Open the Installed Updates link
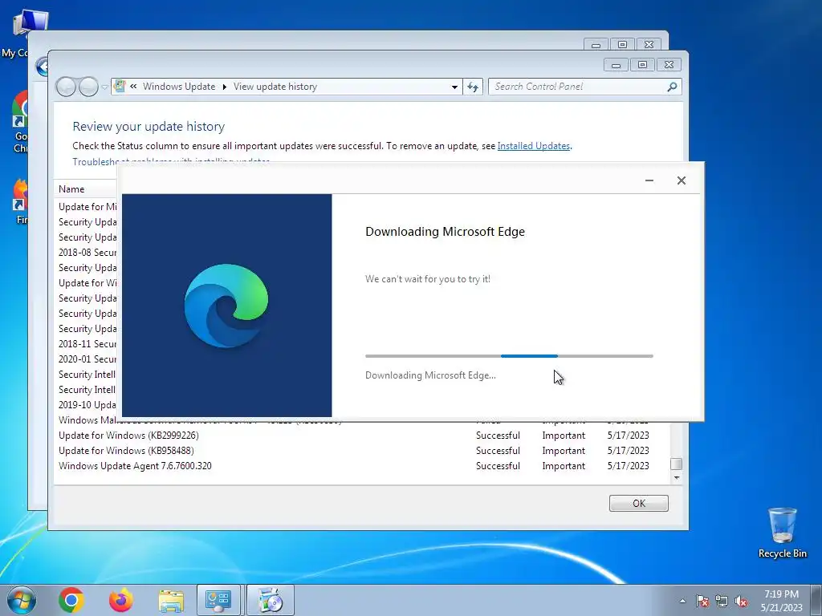Image resolution: width=822 pixels, height=616 pixels. [534, 146]
